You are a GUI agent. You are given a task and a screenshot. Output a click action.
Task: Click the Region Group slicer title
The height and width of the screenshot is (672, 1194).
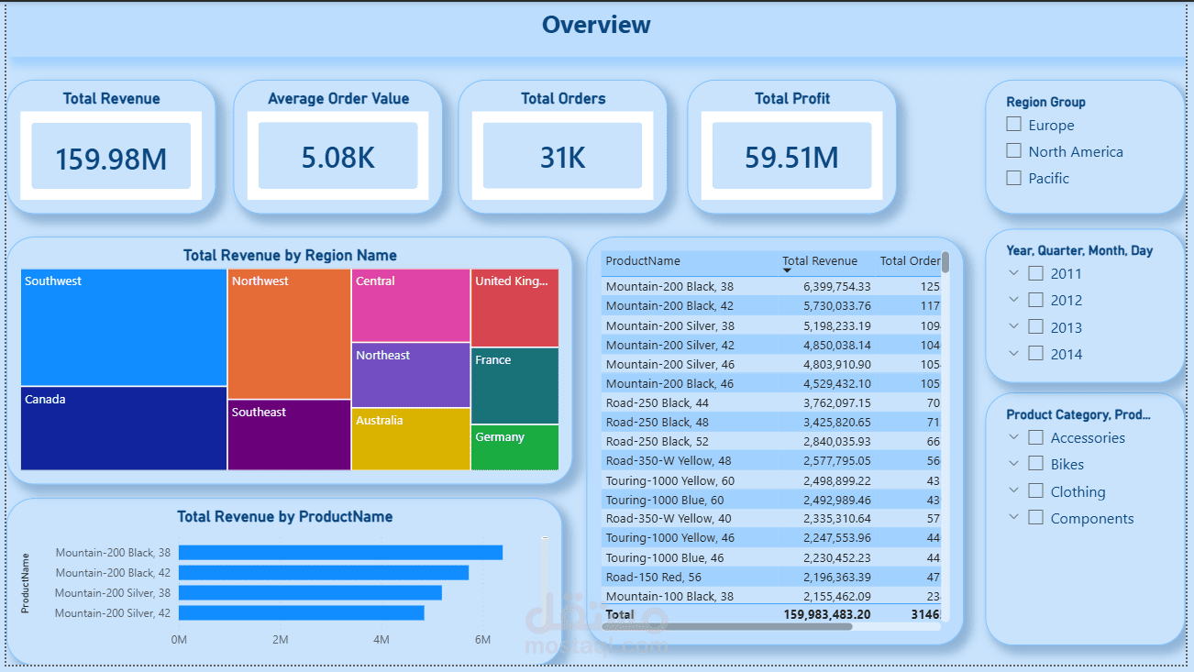tap(1045, 102)
